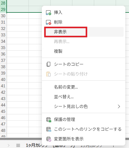
Task: Open the all-sheets list hamburger icon
Action: 18,146
